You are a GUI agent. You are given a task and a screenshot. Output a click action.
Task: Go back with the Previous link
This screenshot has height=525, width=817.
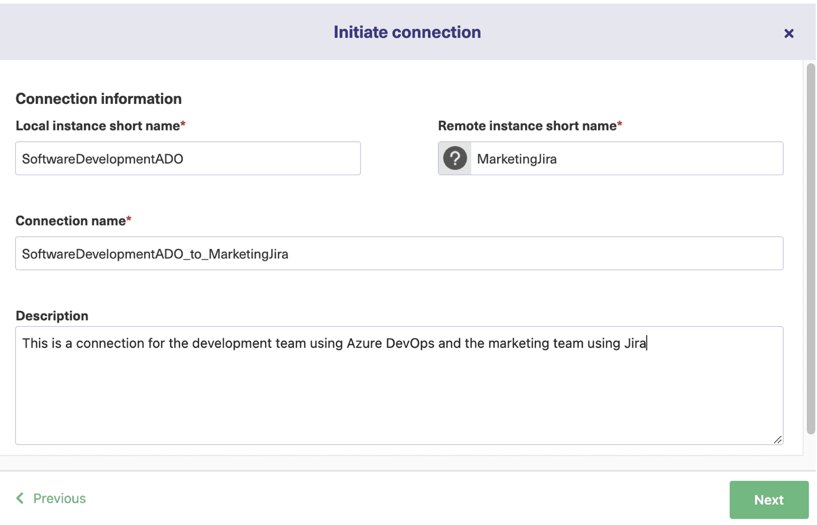51,498
